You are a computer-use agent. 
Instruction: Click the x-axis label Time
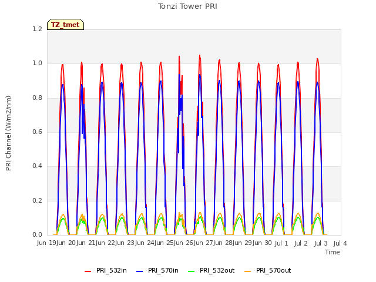click(x=333, y=252)
